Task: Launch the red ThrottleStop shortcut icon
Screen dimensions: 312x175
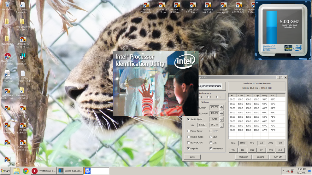Action: (7, 59)
